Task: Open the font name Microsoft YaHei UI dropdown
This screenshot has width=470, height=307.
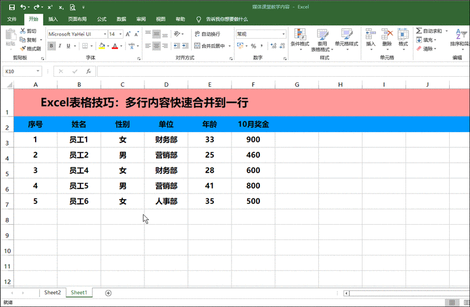Action: (105, 34)
